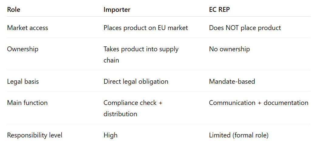Select the Main function row label
This screenshot has height=152, width=320.
27,103
